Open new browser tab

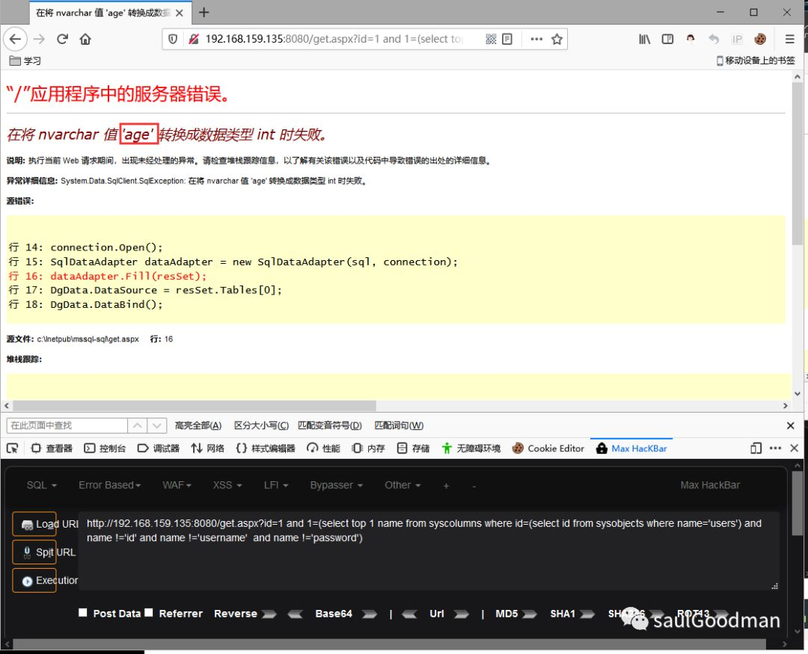tap(204, 13)
